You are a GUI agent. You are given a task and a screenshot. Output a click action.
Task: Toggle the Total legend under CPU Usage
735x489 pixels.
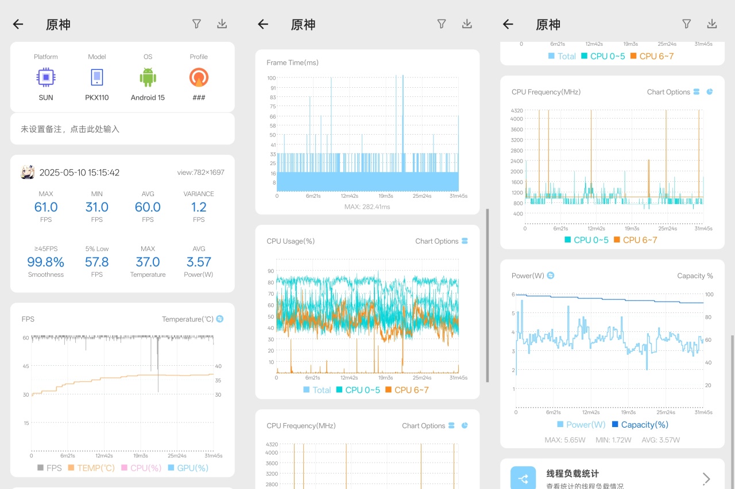pos(317,390)
